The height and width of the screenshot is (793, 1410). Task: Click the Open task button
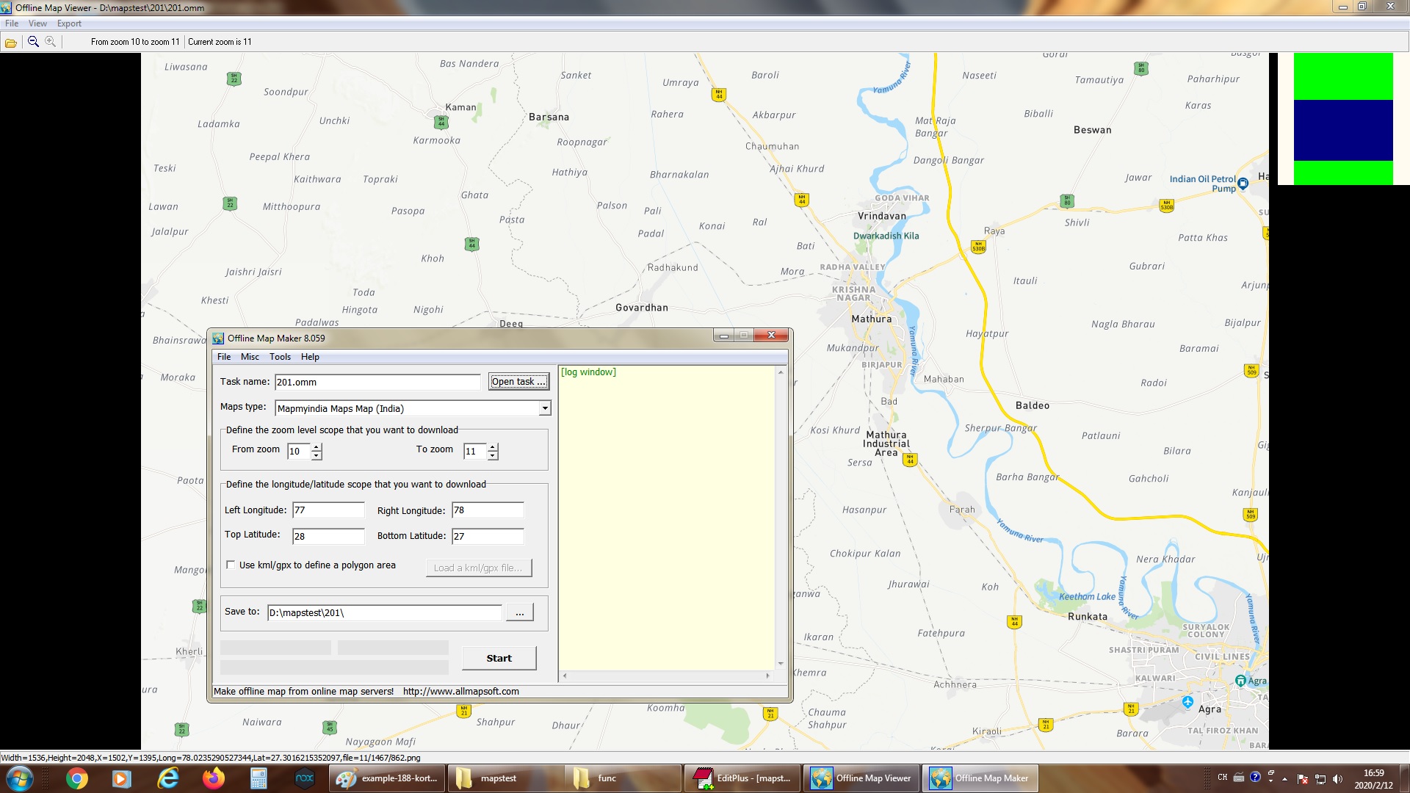click(x=518, y=382)
